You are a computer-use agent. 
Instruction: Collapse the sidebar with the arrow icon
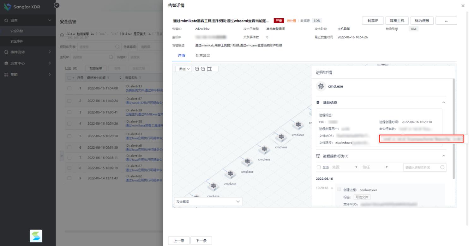point(57,5)
